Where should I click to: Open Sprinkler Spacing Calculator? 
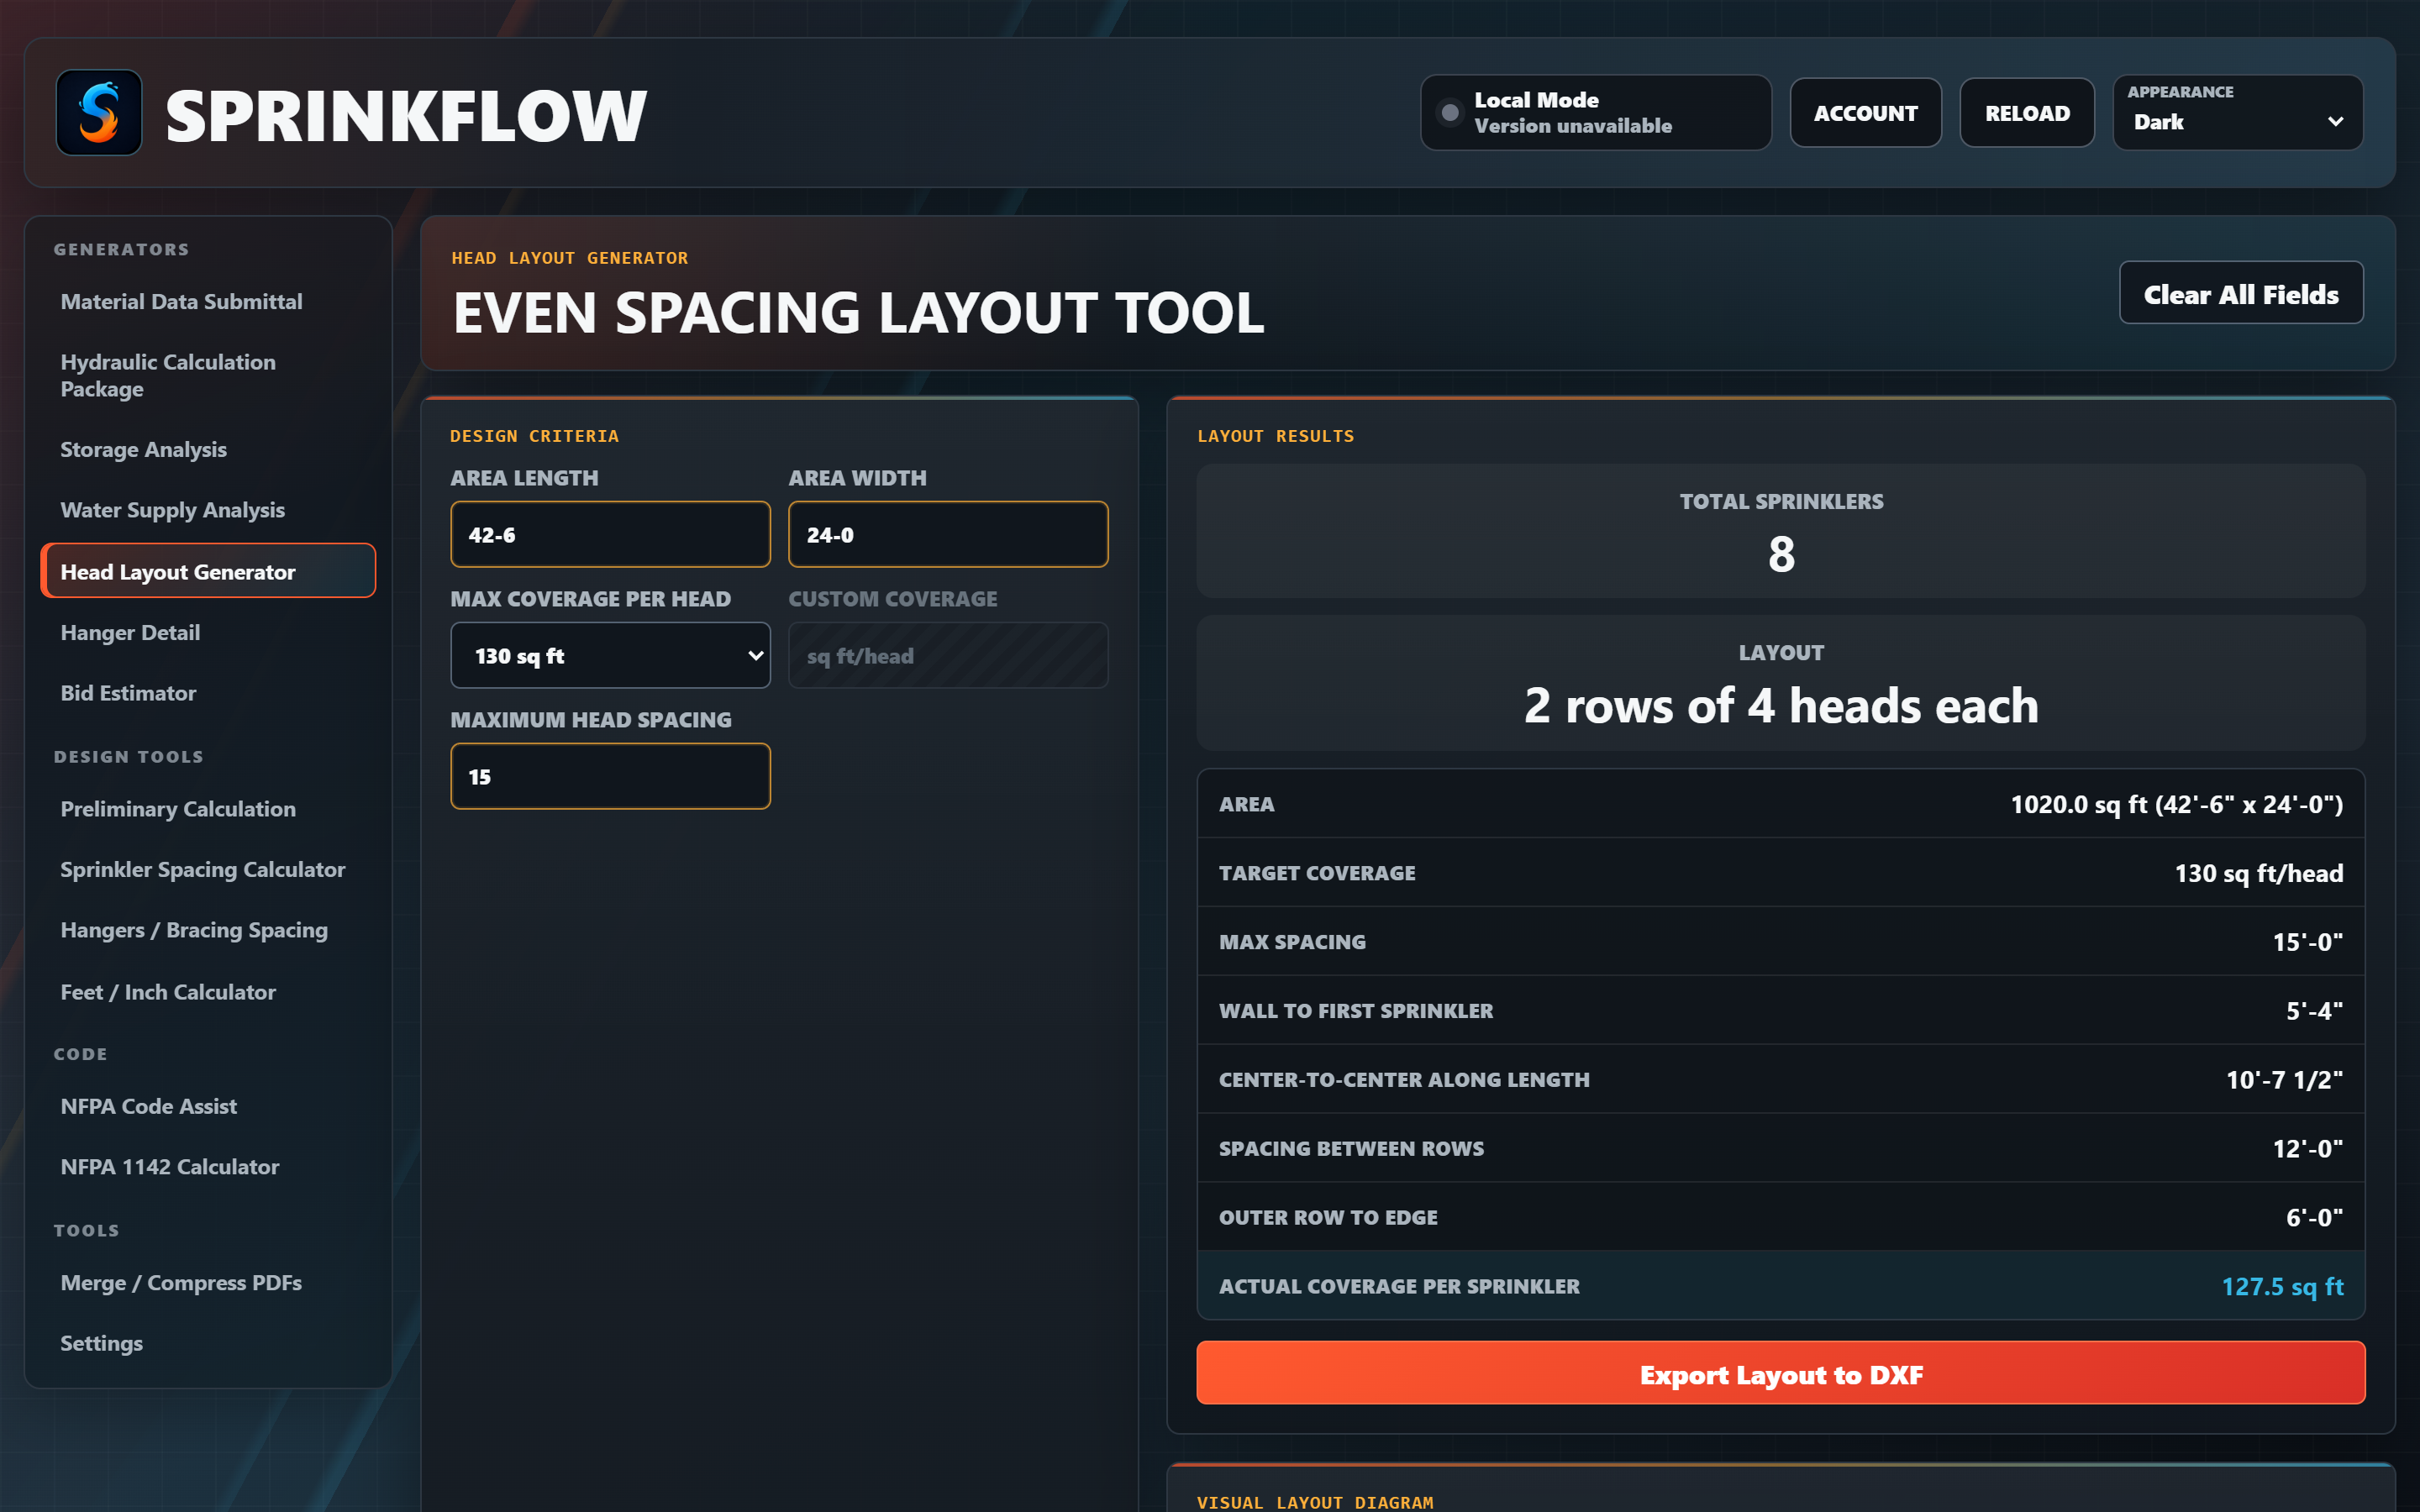[x=208, y=870]
